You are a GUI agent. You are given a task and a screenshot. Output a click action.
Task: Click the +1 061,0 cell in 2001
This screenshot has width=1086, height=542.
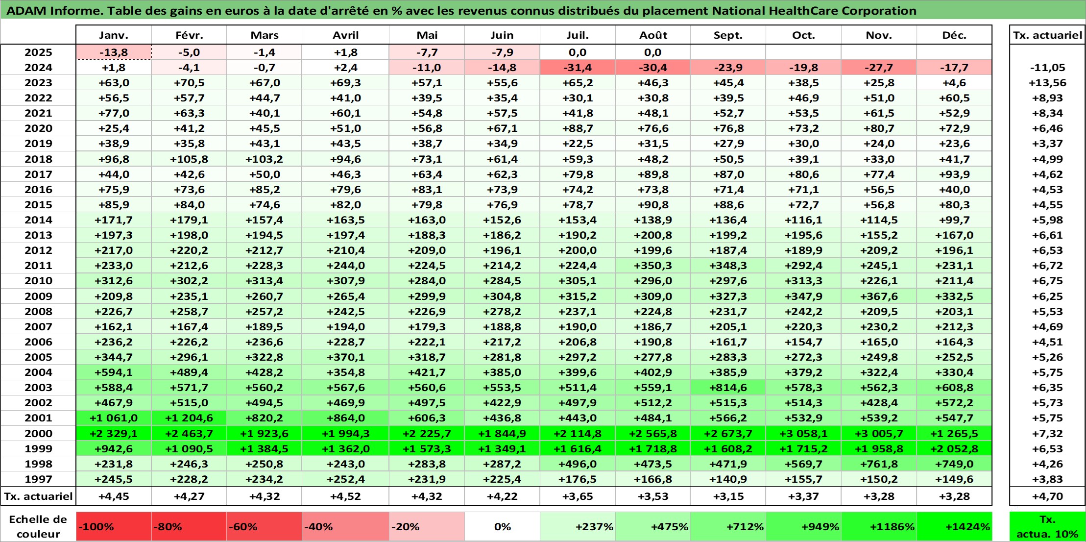[114, 418]
